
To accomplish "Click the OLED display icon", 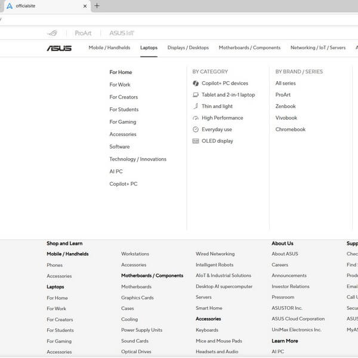I will (196, 141).
